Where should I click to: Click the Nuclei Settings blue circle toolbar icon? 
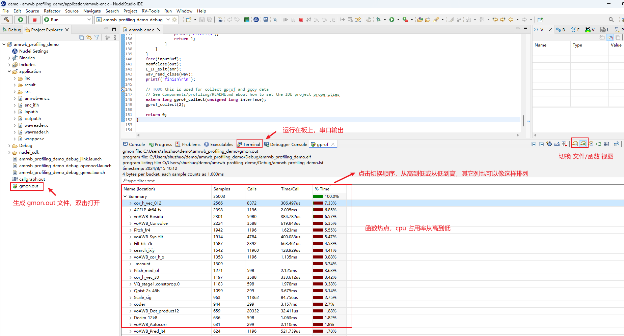click(256, 20)
